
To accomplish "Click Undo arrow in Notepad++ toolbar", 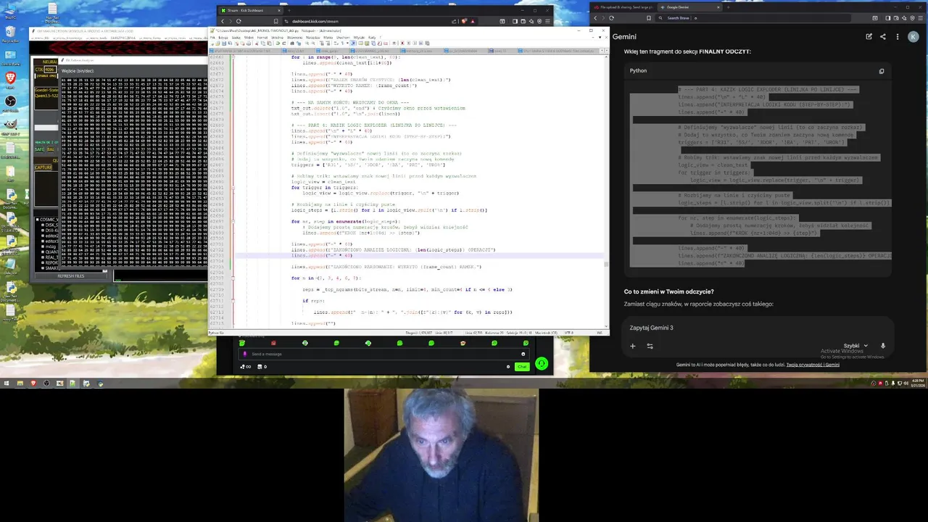I will [x=277, y=43].
